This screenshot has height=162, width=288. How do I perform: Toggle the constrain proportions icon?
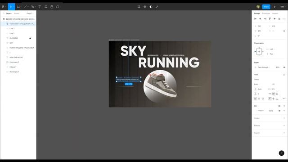click(x=284, y=31)
